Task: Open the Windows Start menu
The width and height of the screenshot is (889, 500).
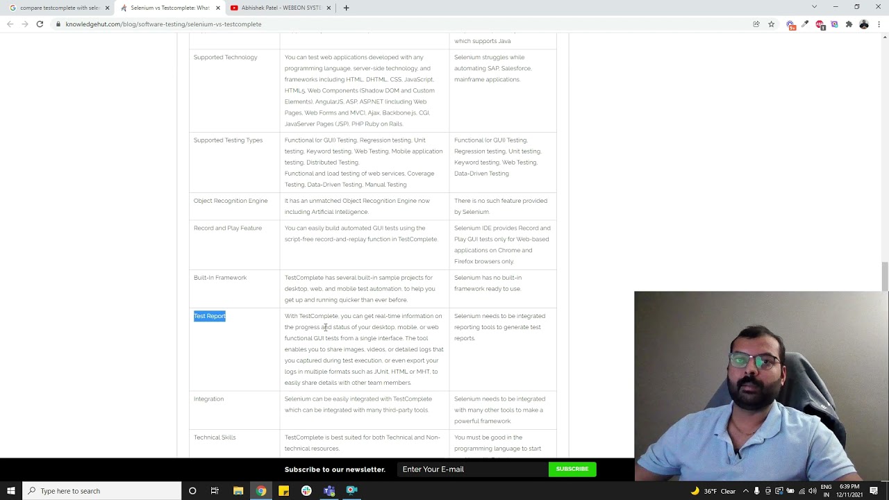Action: tap(11, 491)
